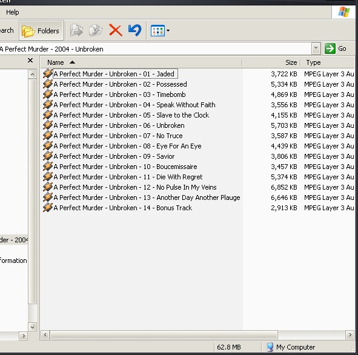Screen dimensions: 358x355
Task: Select file name '05 - Slave to the Clock'
Action: point(131,115)
